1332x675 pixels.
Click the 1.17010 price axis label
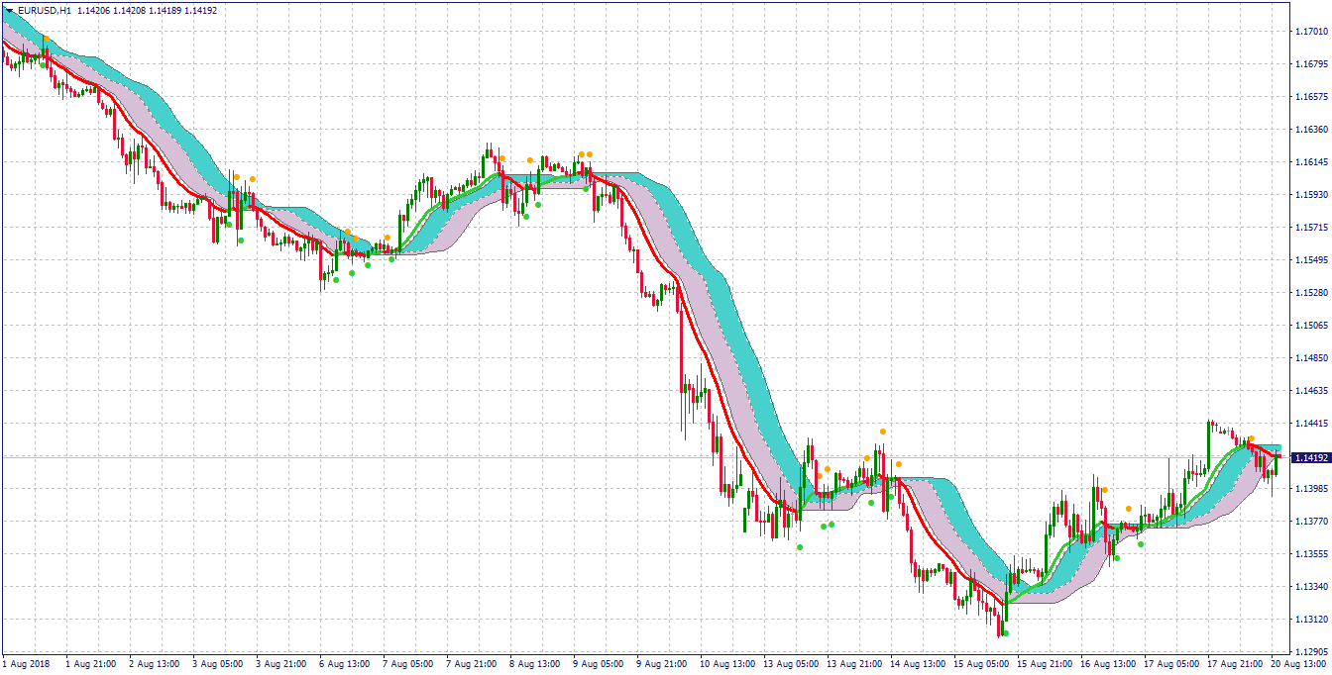[x=1311, y=32]
